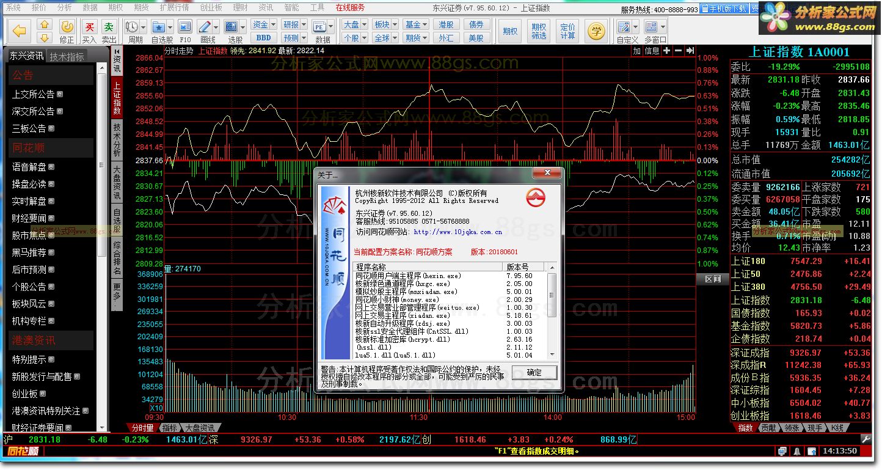882x470 pixels.
Task: Click the 自定义 customize icon
Action: (x=624, y=27)
